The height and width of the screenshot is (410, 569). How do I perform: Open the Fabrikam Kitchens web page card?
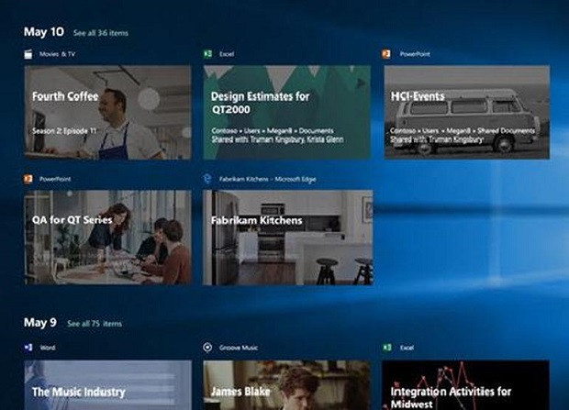click(x=288, y=238)
